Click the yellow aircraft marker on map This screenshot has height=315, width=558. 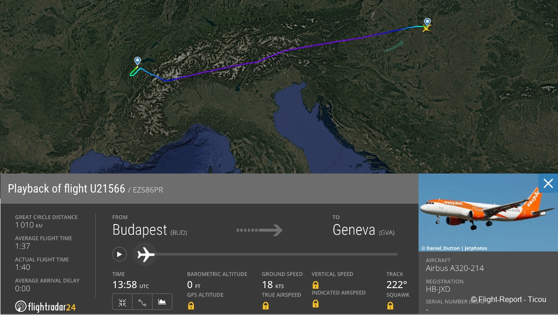pyautogui.click(x=425, y=28)
